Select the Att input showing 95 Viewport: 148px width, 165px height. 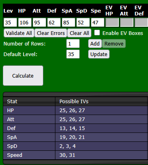(x=40, y=22)
